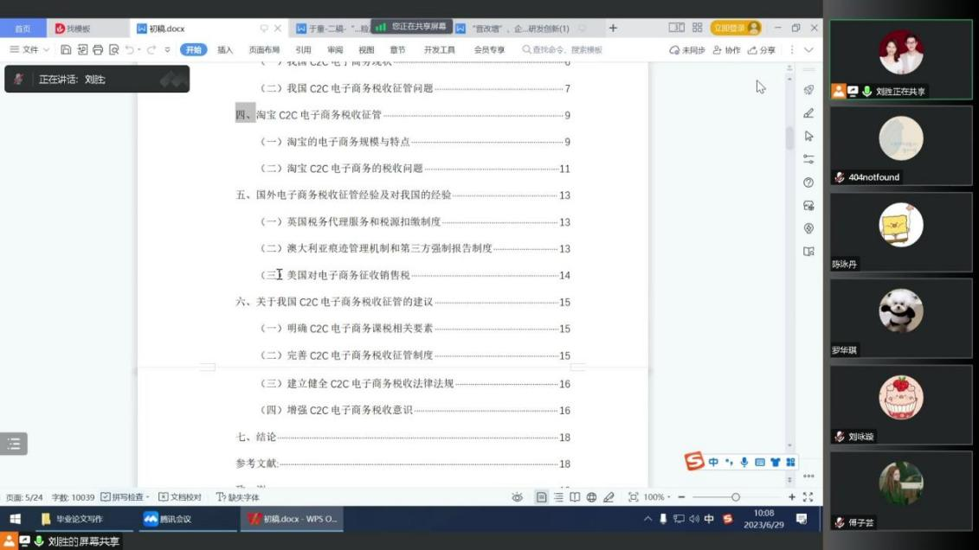Toggle reading layout book view

click(575, 497)
